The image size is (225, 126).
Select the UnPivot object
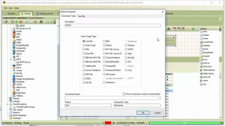(x=205, y=63)
